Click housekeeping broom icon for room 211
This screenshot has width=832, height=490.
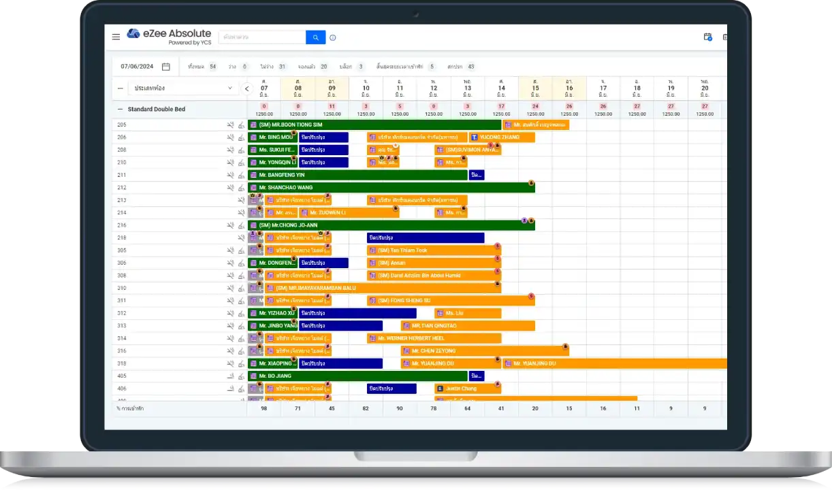coord(241,176)
